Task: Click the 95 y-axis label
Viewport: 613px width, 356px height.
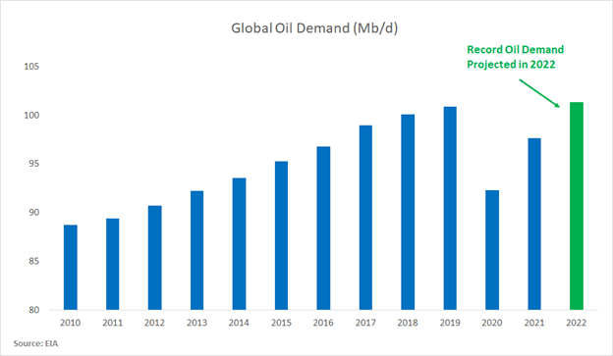Action: (34, 164)
